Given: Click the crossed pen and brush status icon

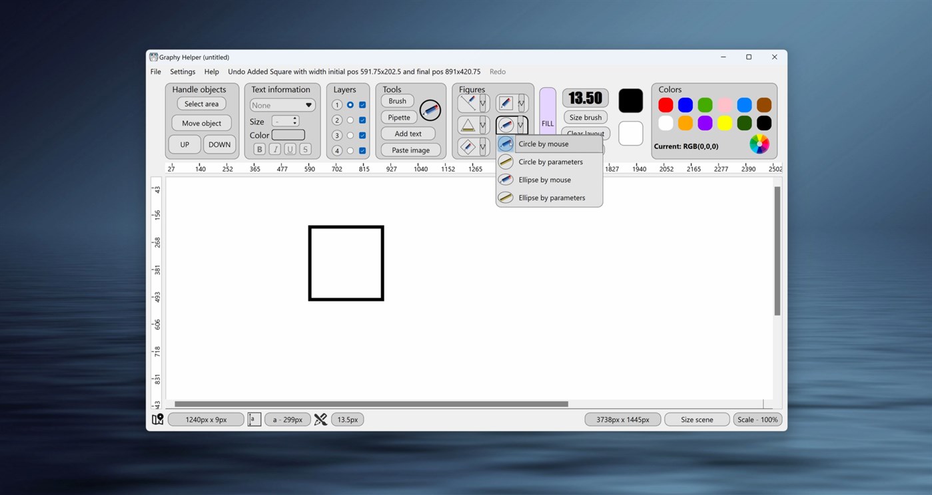Looking at the screenshot, I should (320, 419).
